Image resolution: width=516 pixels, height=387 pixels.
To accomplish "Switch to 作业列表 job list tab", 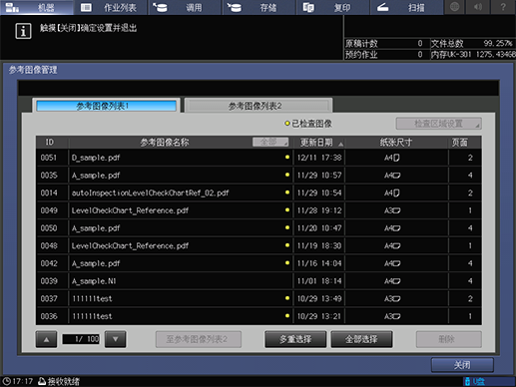I will coord(111,7).
